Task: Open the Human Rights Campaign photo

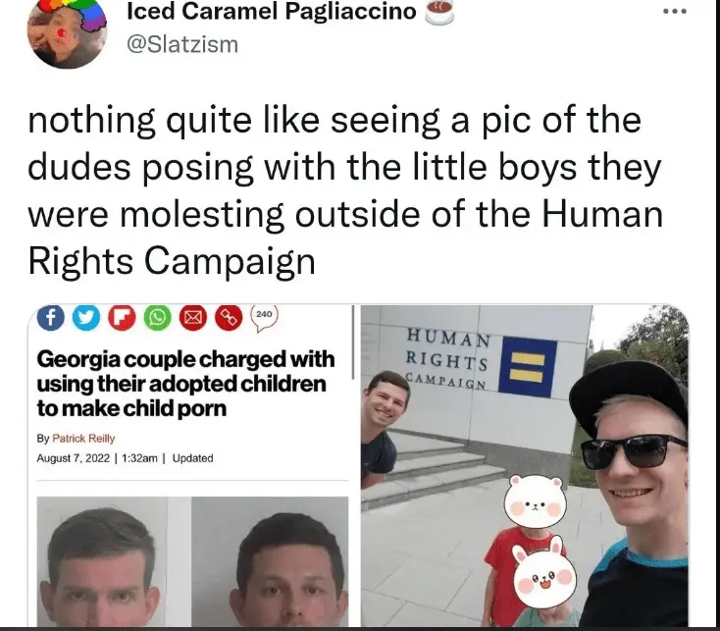Action: (x=525, y=466)
